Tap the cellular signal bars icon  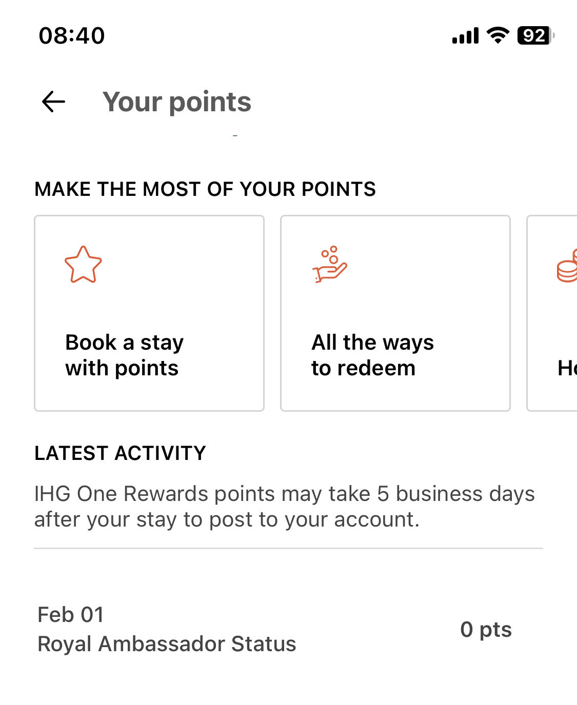(x=465, y=36)
